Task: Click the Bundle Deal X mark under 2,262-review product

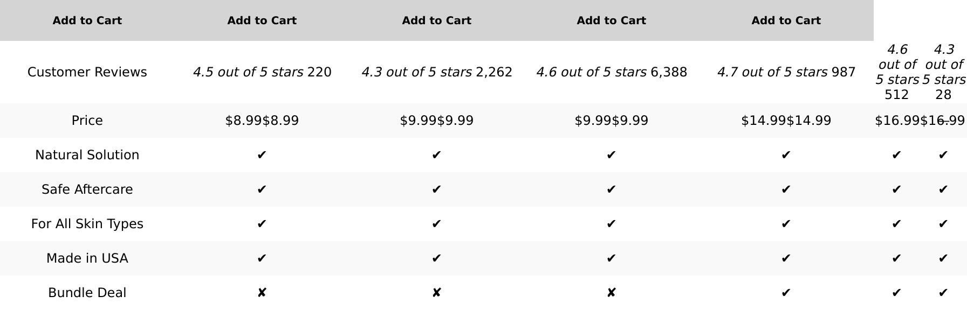Action: click(436, 293)
